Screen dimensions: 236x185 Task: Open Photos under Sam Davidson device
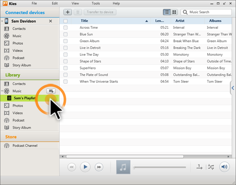click(x=18, y=43)
